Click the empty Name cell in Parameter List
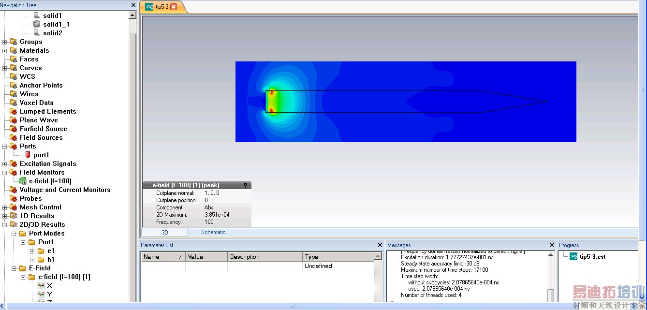 (163, 266)
